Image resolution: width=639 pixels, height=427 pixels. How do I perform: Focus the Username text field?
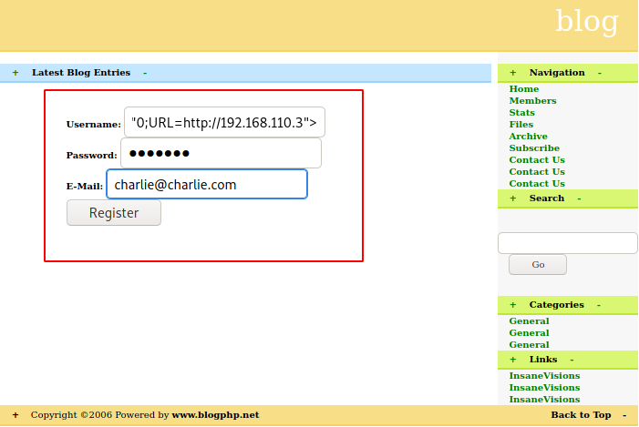224,122
